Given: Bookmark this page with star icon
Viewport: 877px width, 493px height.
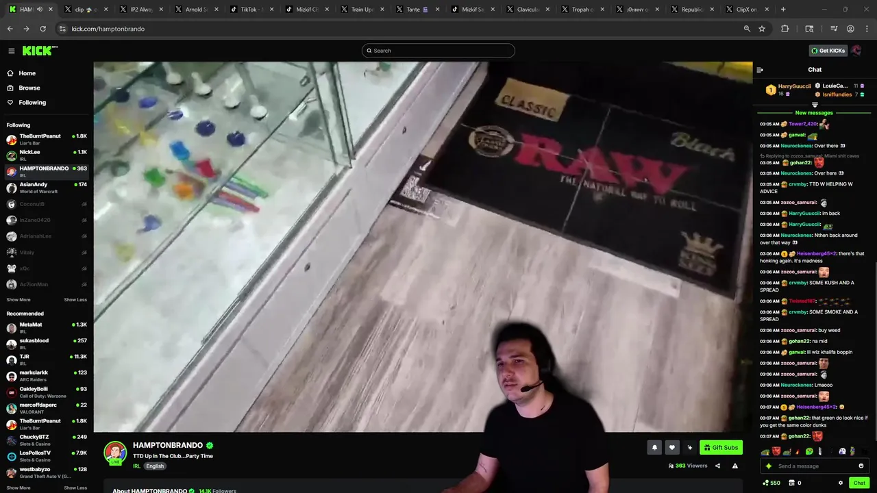Looking at the screenshot, I should (x=762, y=29).
